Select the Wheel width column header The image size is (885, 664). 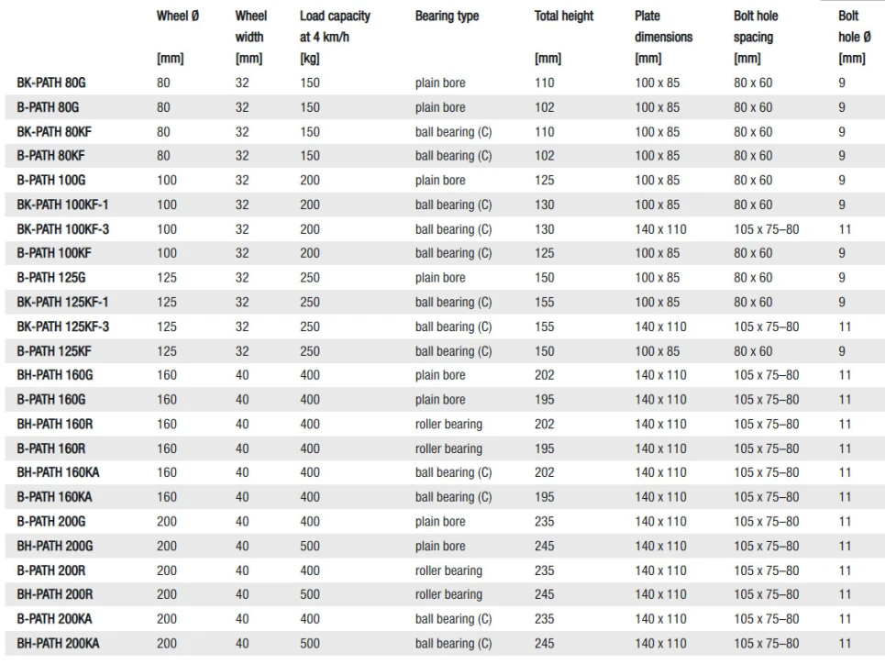(x=250, y=27)
